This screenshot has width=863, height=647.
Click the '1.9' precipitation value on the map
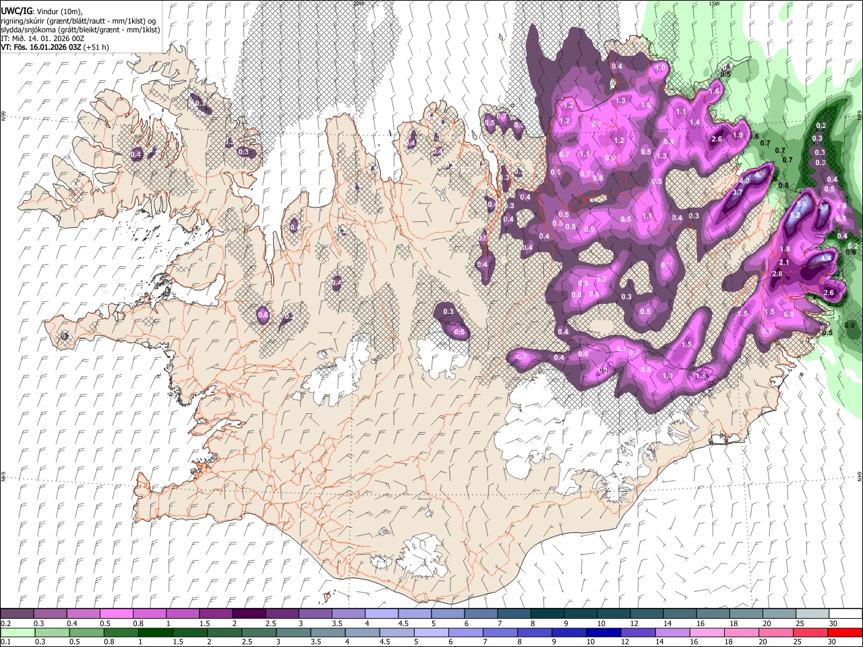(x=738, y=135)
